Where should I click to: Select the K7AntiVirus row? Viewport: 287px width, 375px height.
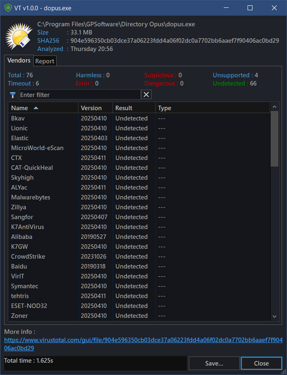tap(139, 227)
